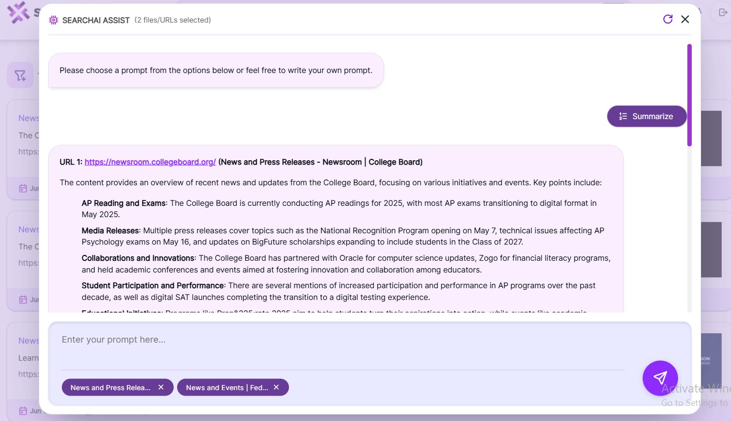Click the logout icon in background page header

[x=722, y=12]
